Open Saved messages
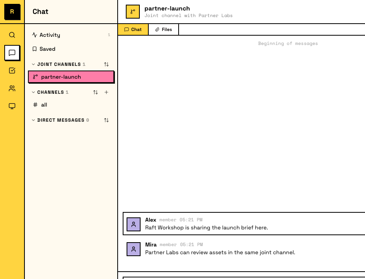The width and height of the screenshot is (365, 279). [x=71, y=49]
